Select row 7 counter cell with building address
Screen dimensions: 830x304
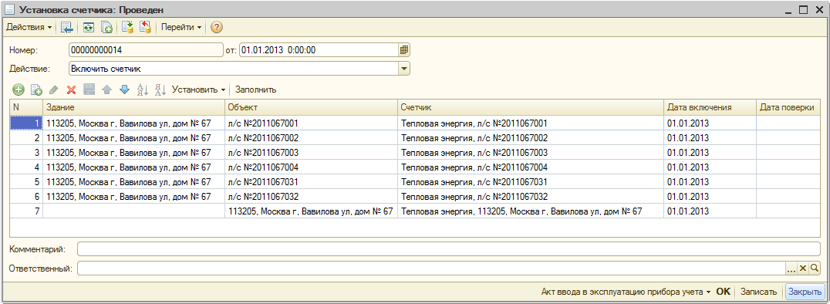531,211
